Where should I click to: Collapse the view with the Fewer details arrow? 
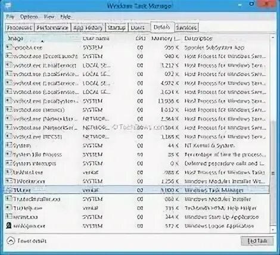(x=11, y=241)
